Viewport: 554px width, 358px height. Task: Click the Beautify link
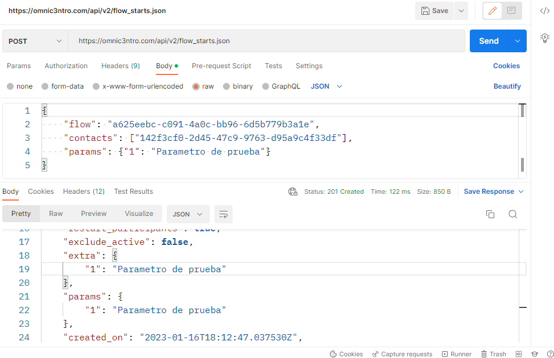pyautogui.click(x=507, y=86)
